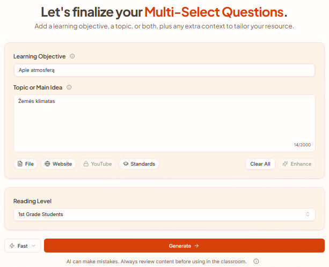Image resolution: width=329 pixels, height=267 pixels.
Task: Add a Website source
Action: (x=59, y=164)
